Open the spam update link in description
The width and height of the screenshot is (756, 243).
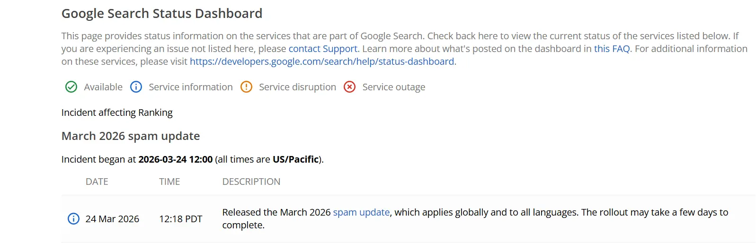361,212
